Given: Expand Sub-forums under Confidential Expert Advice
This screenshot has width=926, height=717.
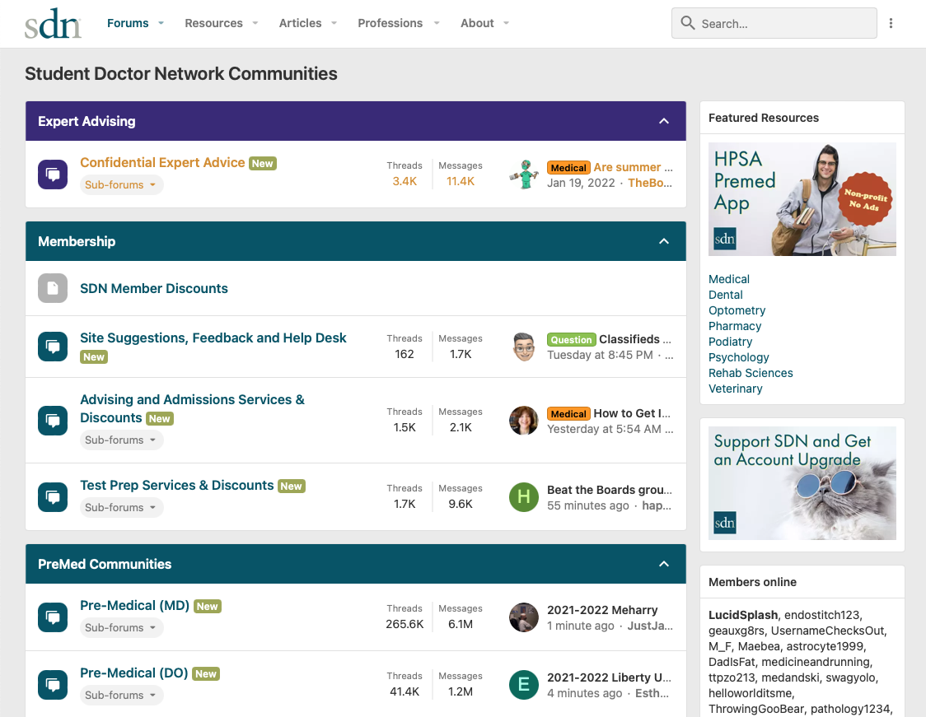Looking at the screenshot, I should pos(121,185).
